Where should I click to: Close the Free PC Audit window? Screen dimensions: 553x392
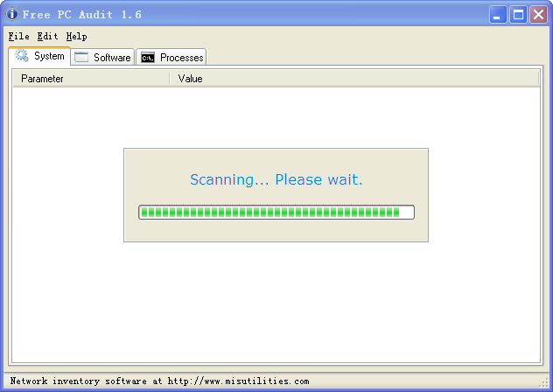(x=538, y=15)
